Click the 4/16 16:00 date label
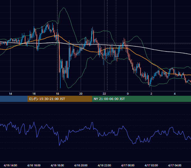 pos(34,165)
